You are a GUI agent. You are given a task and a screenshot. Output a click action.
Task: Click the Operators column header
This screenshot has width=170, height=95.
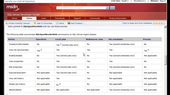click(41, 39)
